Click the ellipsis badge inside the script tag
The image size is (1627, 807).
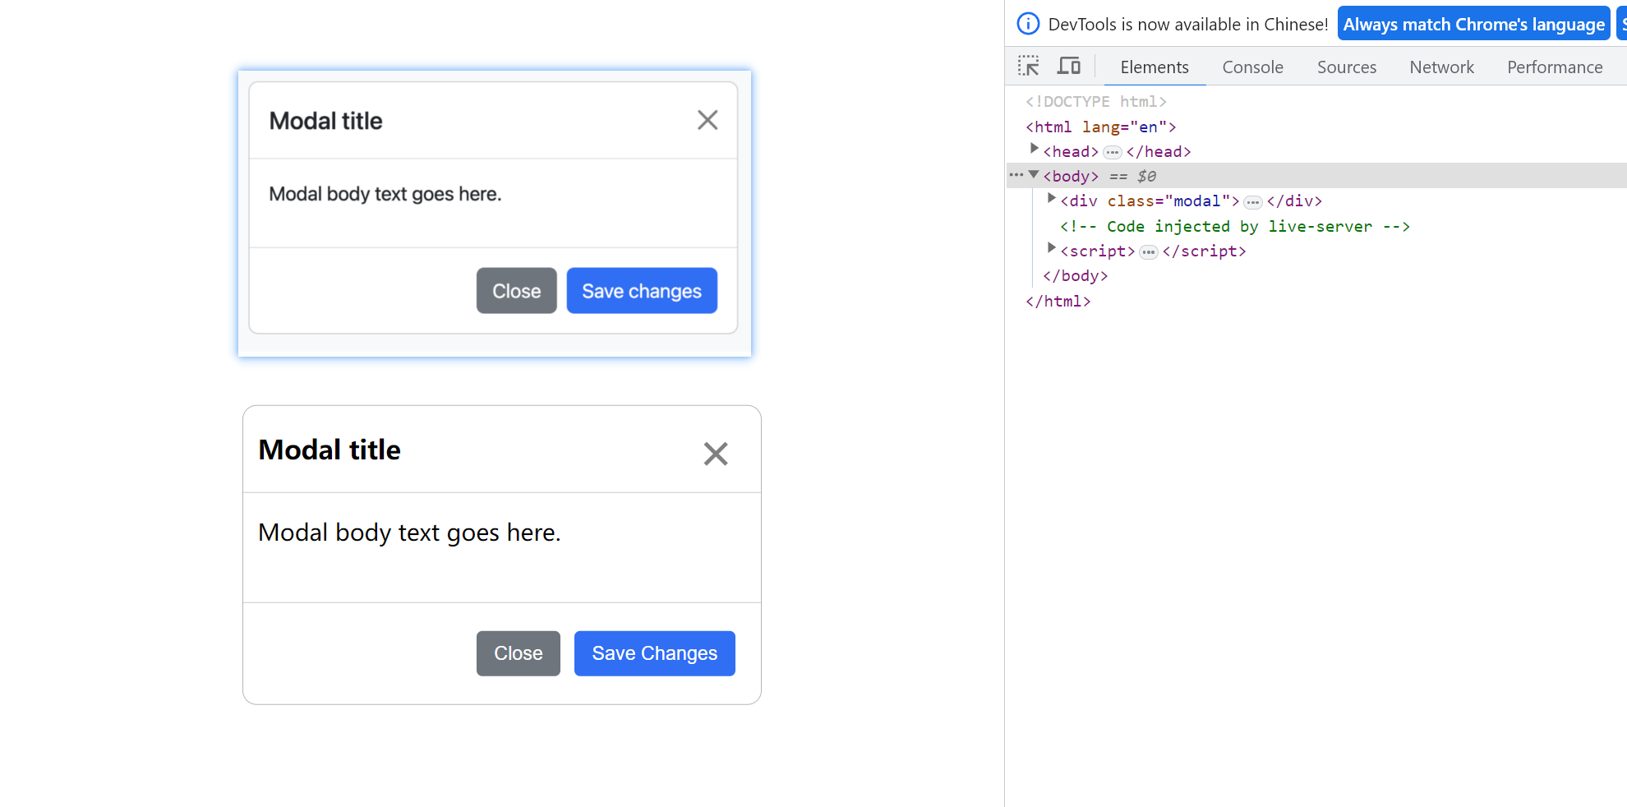coord(1148,252)
